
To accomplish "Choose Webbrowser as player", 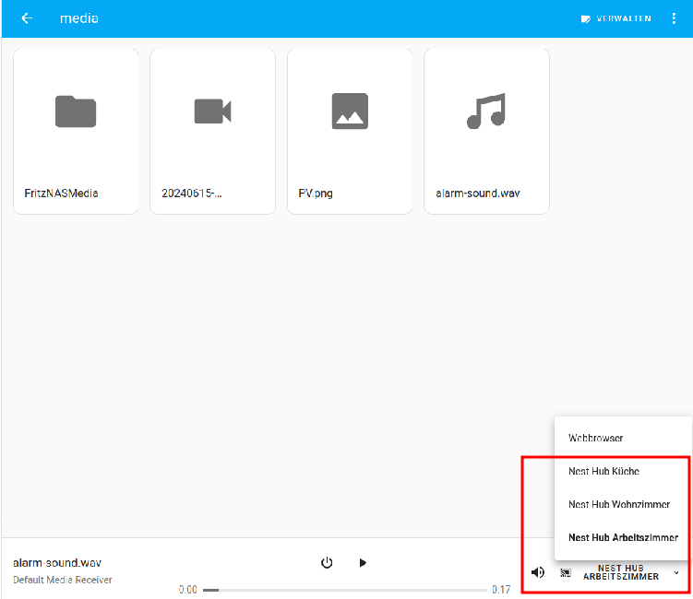I will point(623,438).
